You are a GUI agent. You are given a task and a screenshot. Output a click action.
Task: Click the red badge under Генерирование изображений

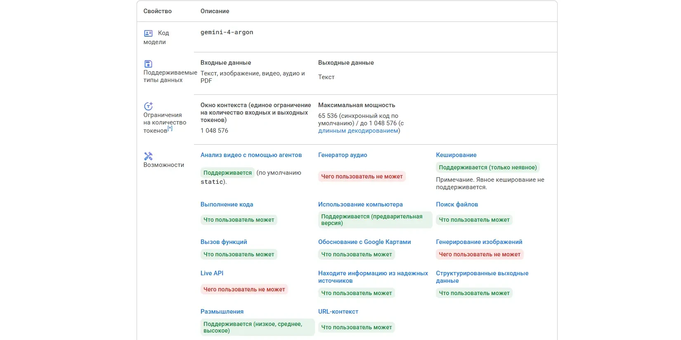tap(480, 254)
